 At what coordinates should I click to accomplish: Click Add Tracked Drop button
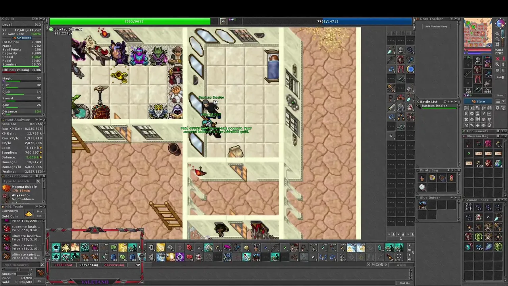[436, 27]
